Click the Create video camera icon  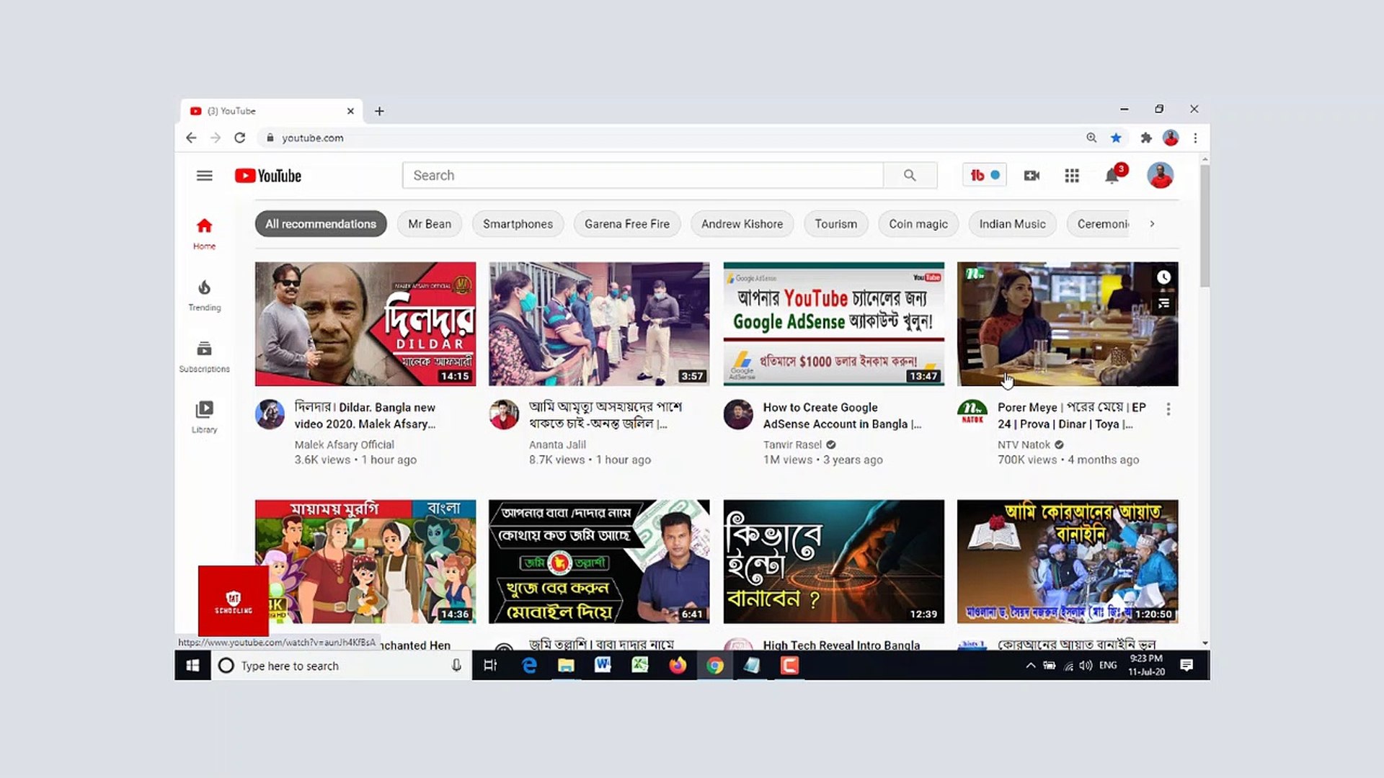[1031, 175]
